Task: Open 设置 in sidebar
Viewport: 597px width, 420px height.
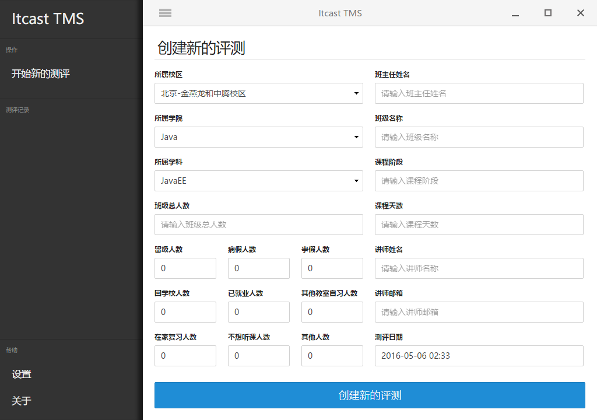Action: [x=22, y=374]
